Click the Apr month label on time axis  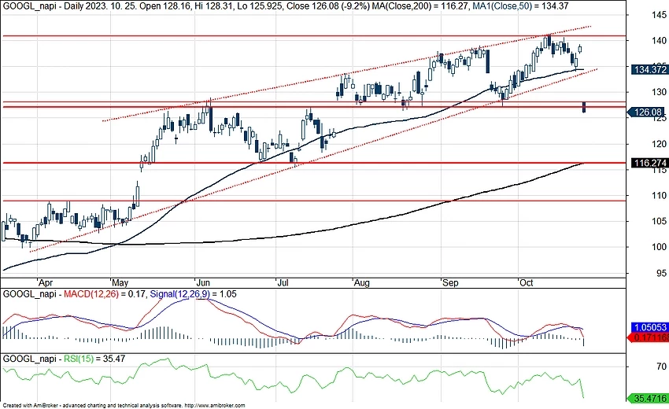(45, 282)
